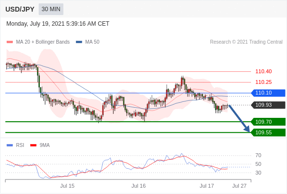
Task: Click the green 109.55 support tag
Action: (x=268, y=132)
